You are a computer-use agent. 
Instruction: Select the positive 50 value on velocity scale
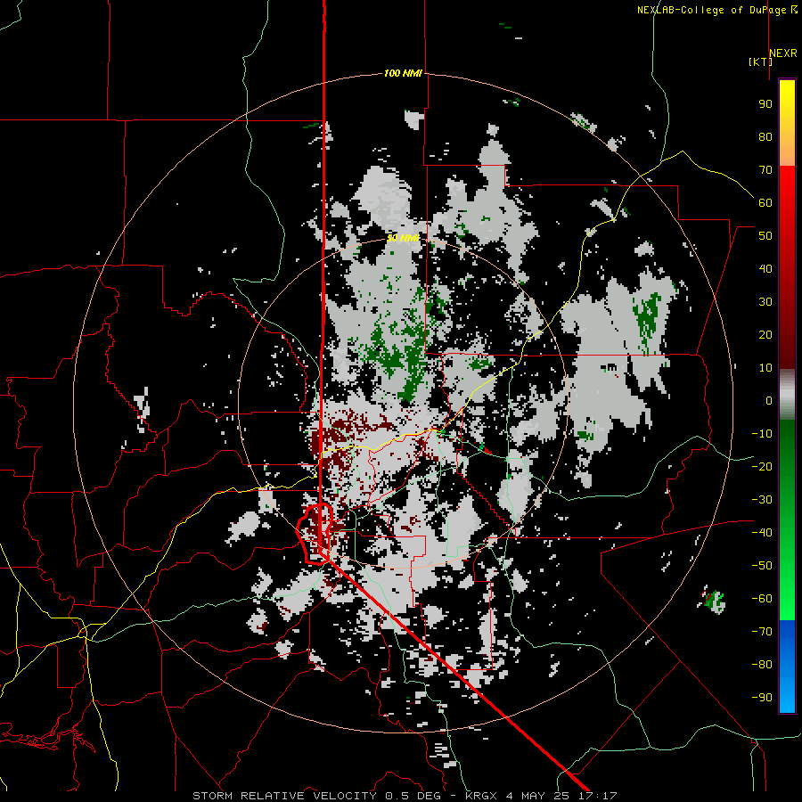(765, 236)
